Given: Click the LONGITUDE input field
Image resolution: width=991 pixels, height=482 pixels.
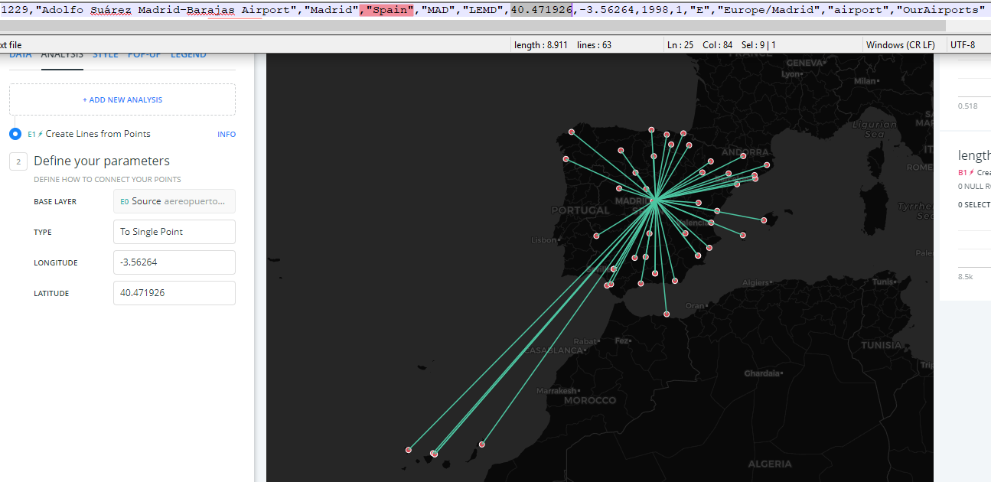Looking at the screenshot, I should (174, 262).
